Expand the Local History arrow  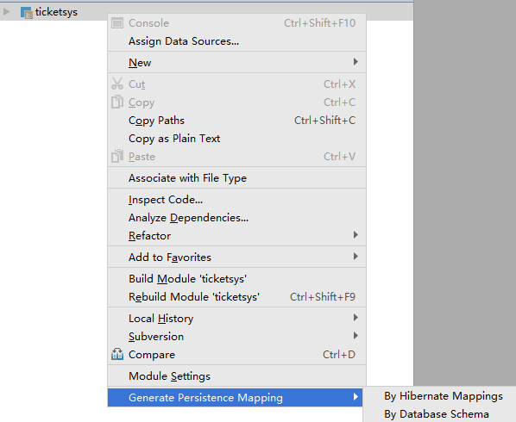point(356,318)
